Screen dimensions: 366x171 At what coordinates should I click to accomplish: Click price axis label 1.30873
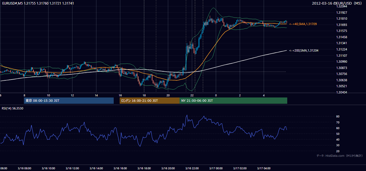click(x=342, y=68)
